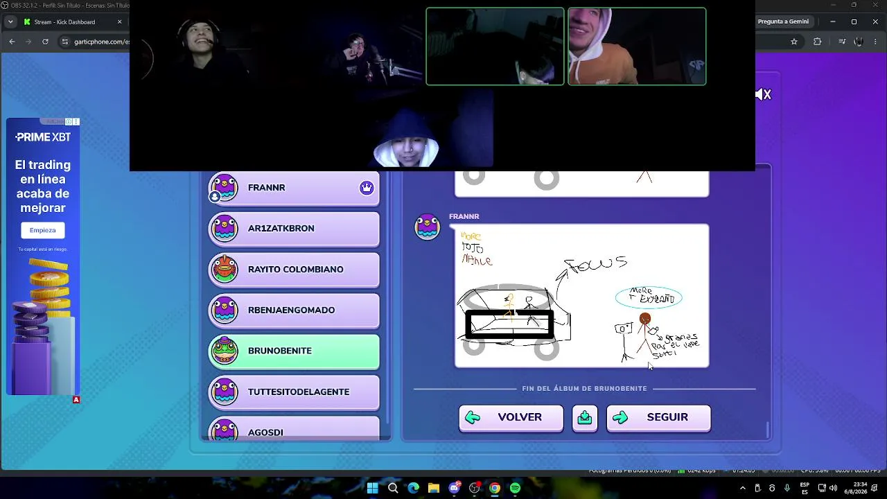Select player TUTTESITODELAGENTE in the list
Viewport: 887px width, 499px height.
[294, 392]
